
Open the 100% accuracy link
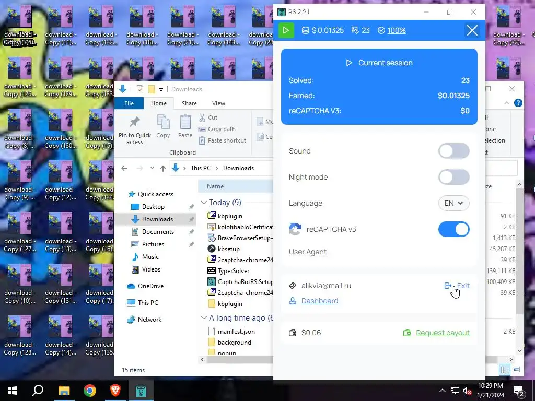[x=397, y=30]
